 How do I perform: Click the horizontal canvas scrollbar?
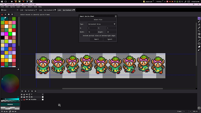pyautogui.click(x=112, y=89)
